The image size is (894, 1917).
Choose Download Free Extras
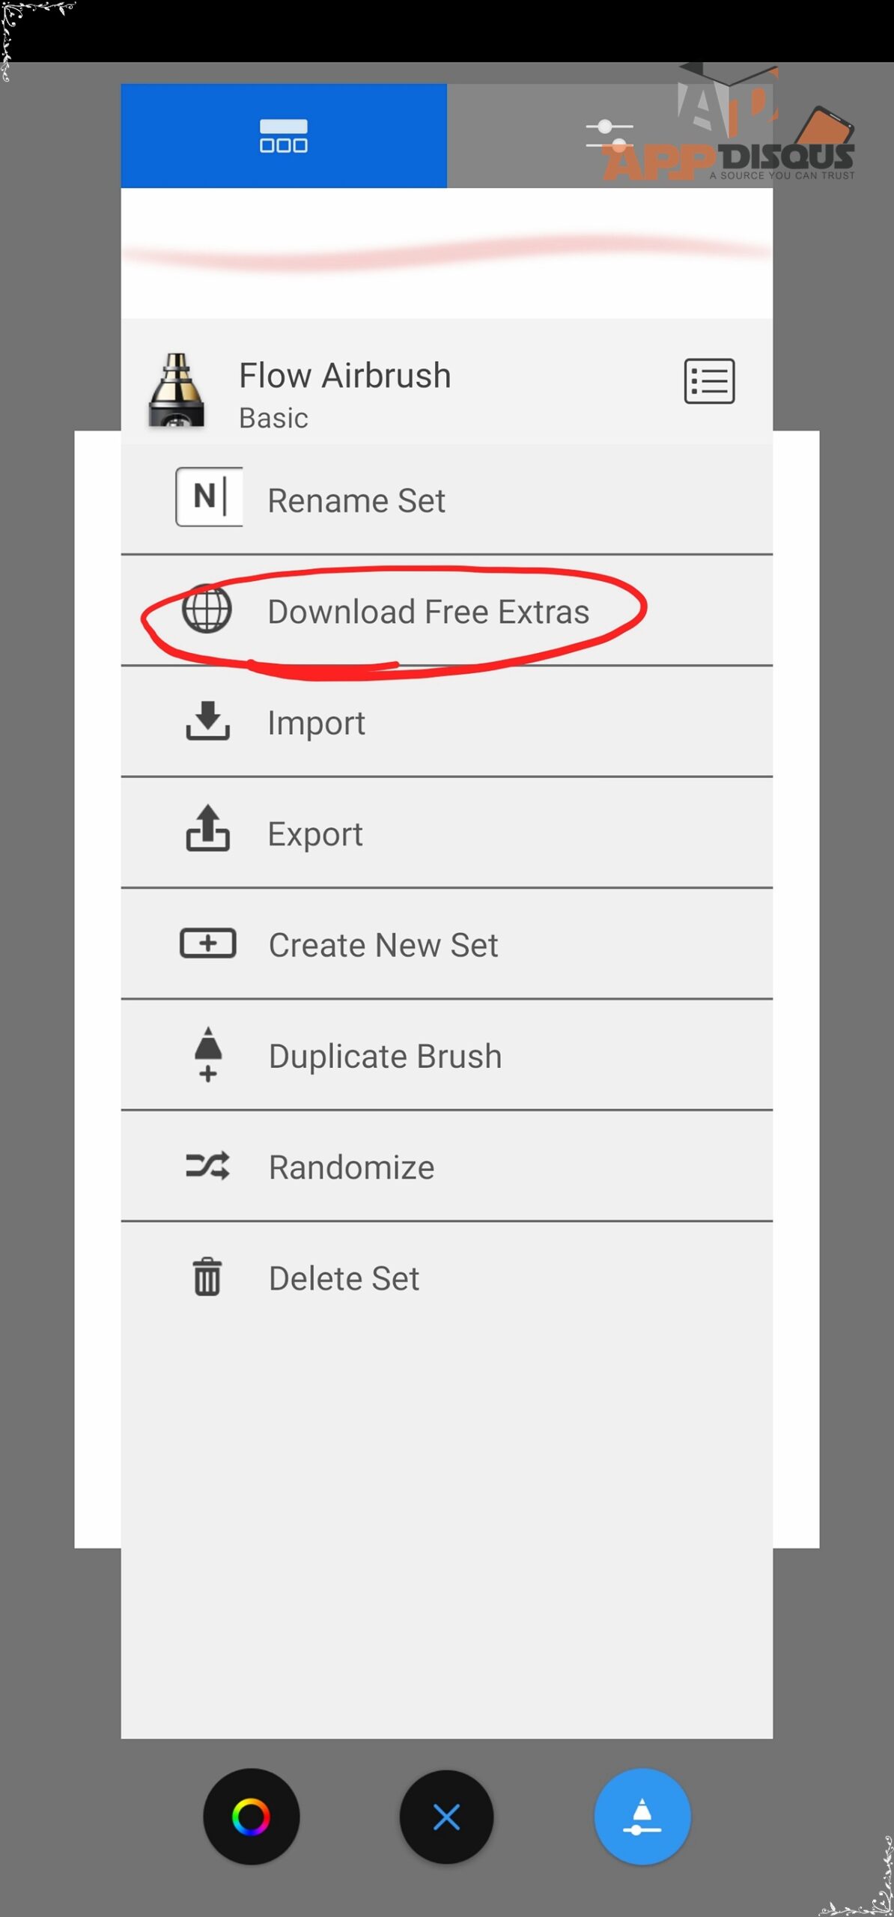[x=447, y=611]
